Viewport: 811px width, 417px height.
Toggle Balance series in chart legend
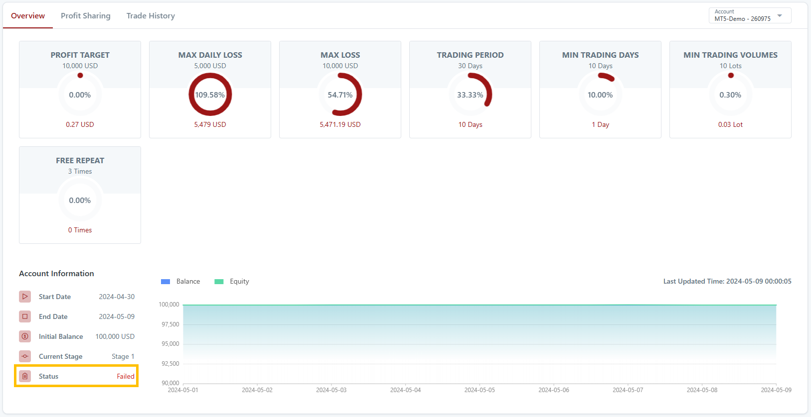point(188,282)
